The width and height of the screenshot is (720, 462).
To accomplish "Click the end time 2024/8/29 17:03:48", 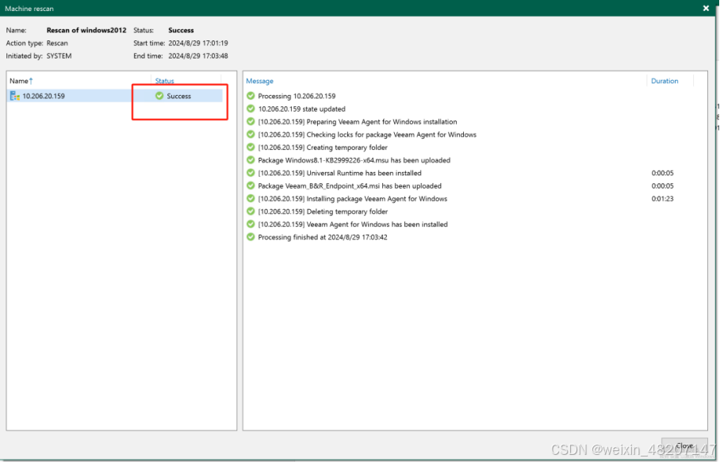I will (198, 56).
